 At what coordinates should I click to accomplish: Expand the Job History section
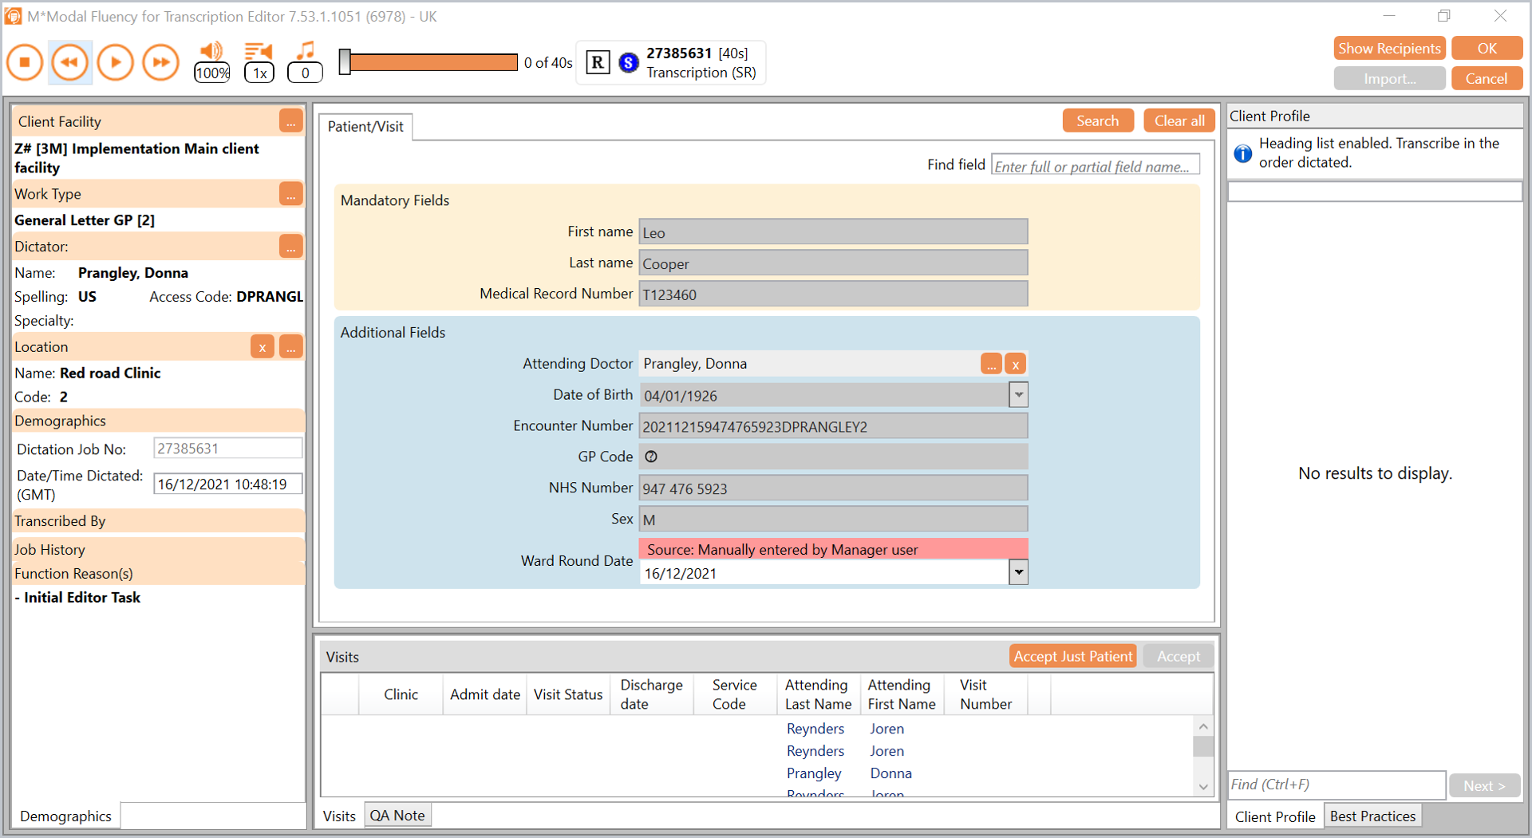click(158, 550)
